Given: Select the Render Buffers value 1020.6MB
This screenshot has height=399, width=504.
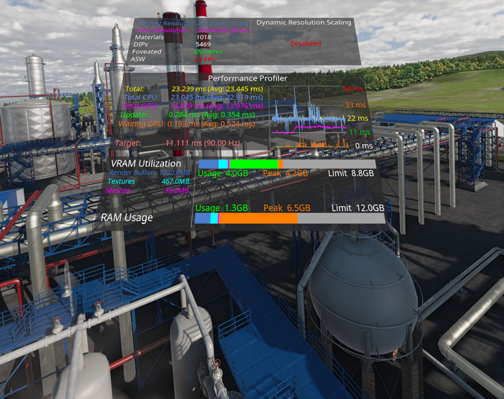Looking at the screenshot, I should (x=174, y=173).
